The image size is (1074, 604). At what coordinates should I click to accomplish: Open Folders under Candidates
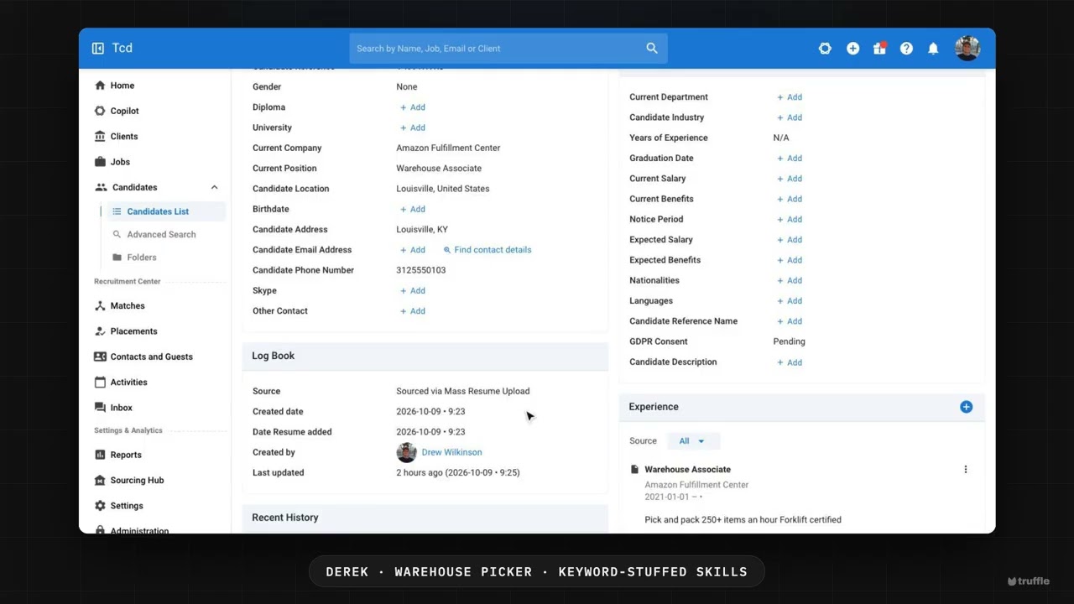coord(141,258)
